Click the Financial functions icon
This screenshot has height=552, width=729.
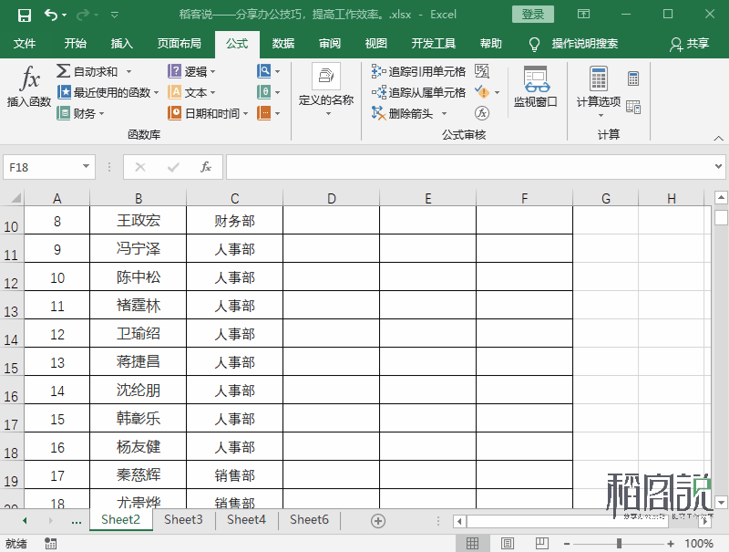point(63,113)
